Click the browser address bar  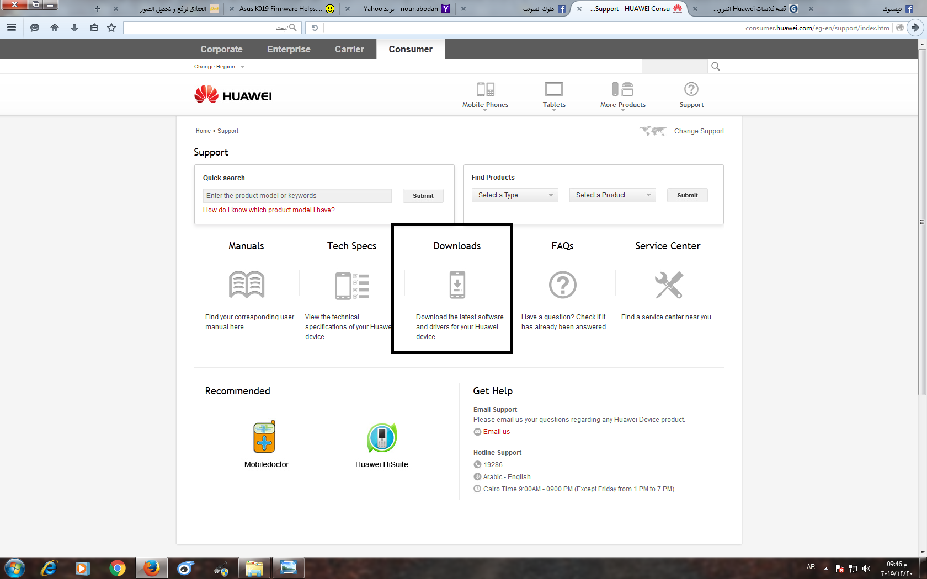pos(607,28)
